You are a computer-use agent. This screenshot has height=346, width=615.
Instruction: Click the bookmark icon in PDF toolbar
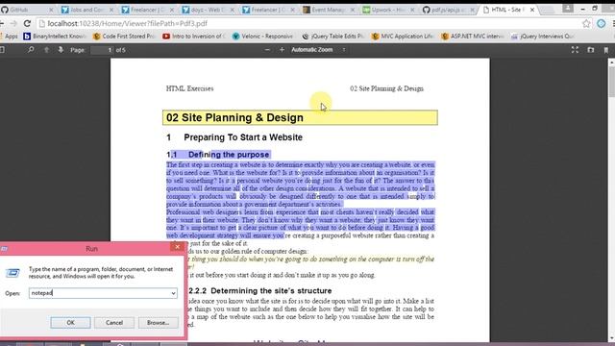tap(606, 50)
